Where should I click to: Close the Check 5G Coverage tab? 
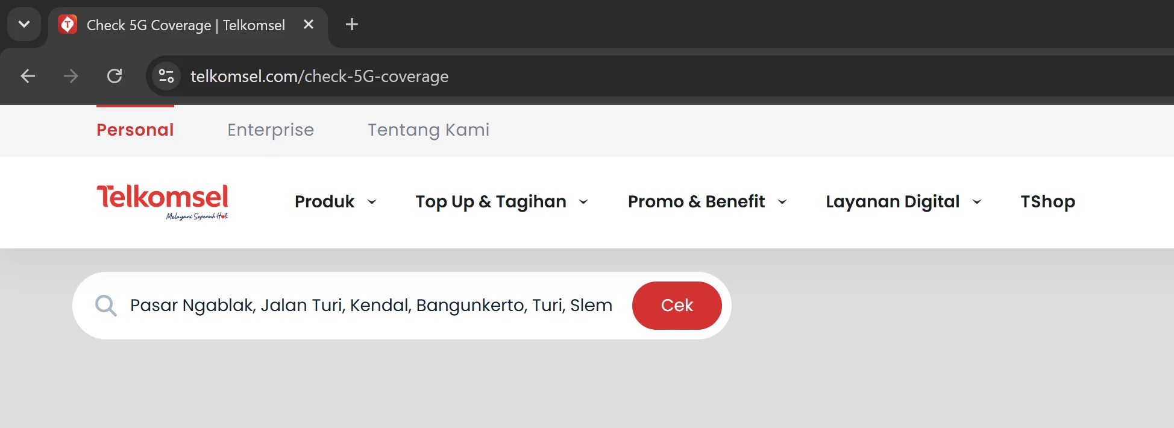[x=309, y=24]
